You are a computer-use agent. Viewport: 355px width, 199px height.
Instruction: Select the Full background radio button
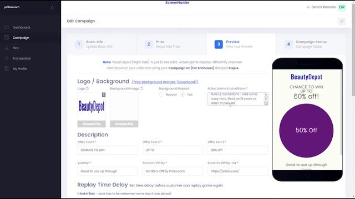click(182, 95)
